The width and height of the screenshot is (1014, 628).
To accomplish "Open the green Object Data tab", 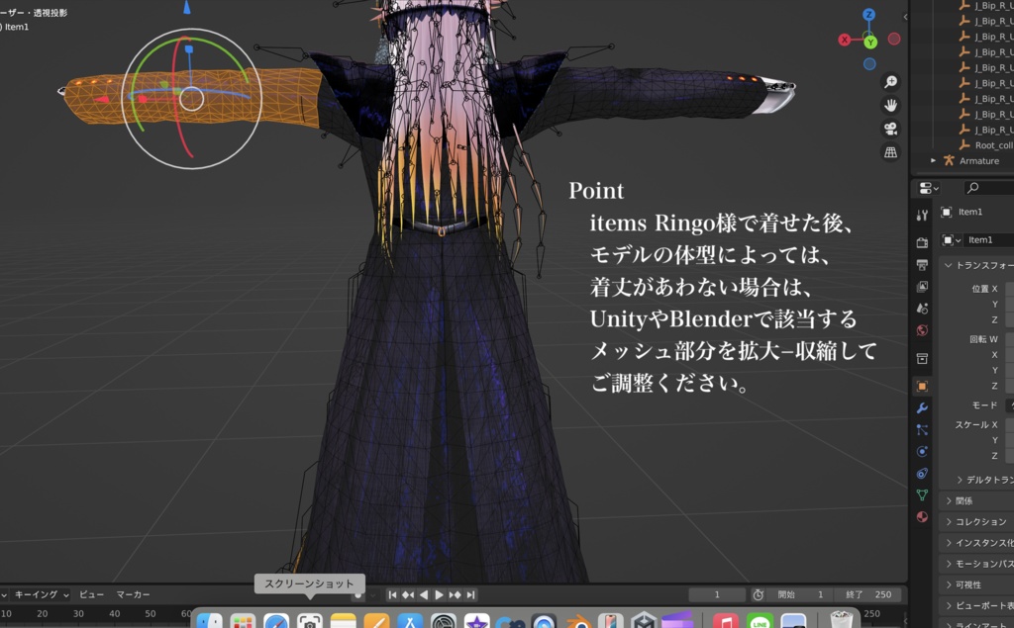I will [x=922, y=494].
